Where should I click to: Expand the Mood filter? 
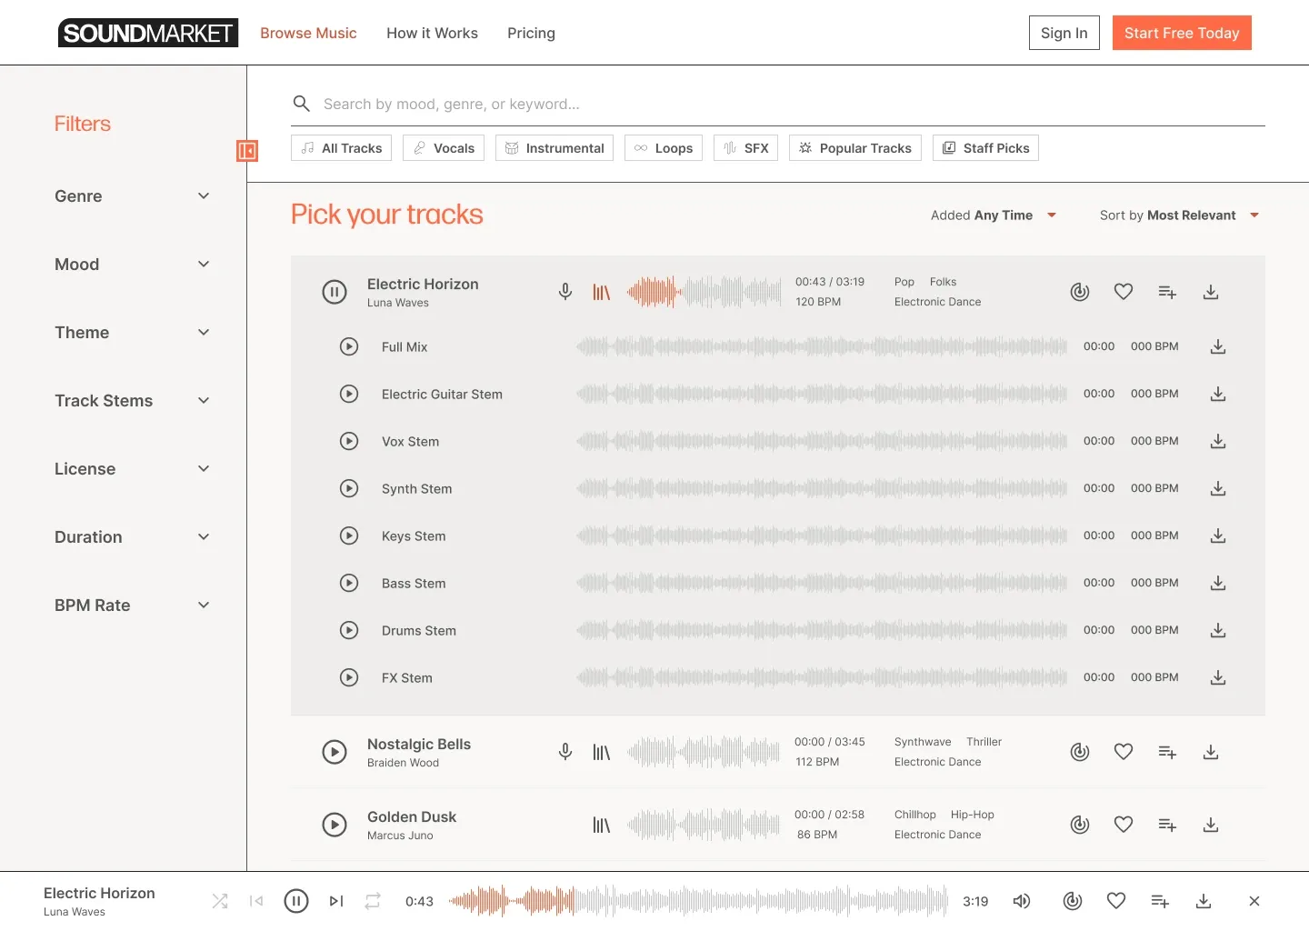pos(133,265)
